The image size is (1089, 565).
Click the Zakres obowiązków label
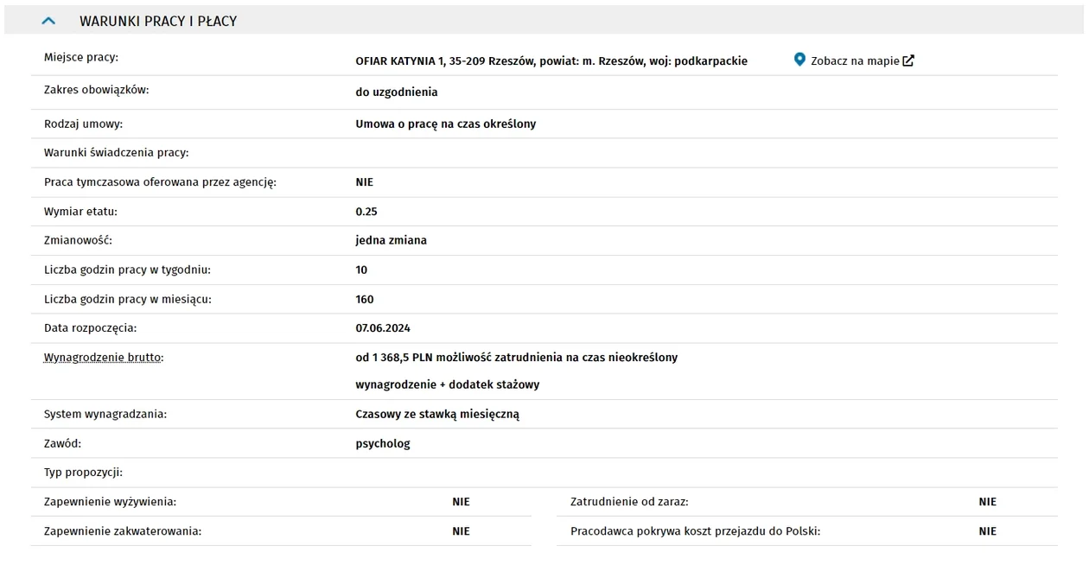tap(97, 90)
